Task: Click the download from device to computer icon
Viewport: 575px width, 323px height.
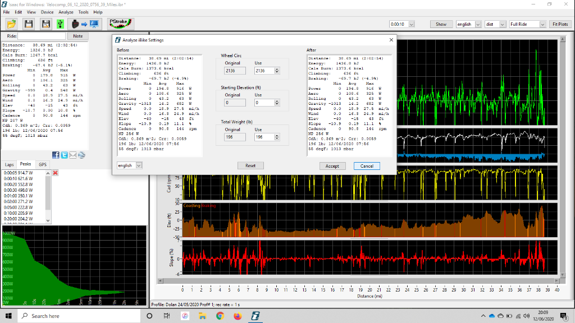Action: (84, 24)
